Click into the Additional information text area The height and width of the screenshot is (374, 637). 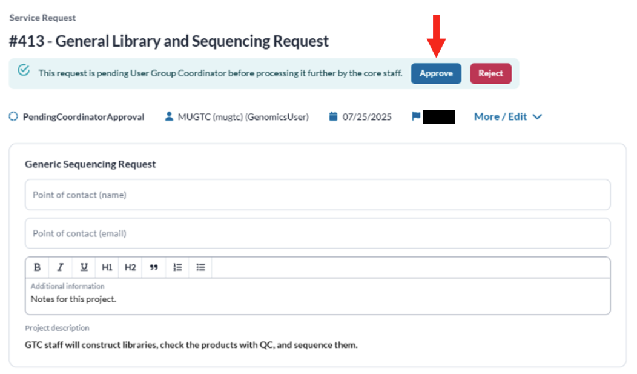(x=317, y=299)
